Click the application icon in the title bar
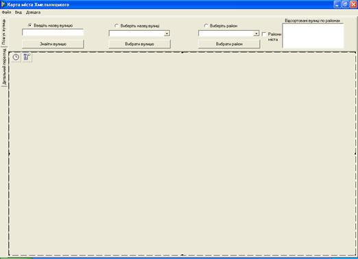358x259 pixels. click(3, 4)
